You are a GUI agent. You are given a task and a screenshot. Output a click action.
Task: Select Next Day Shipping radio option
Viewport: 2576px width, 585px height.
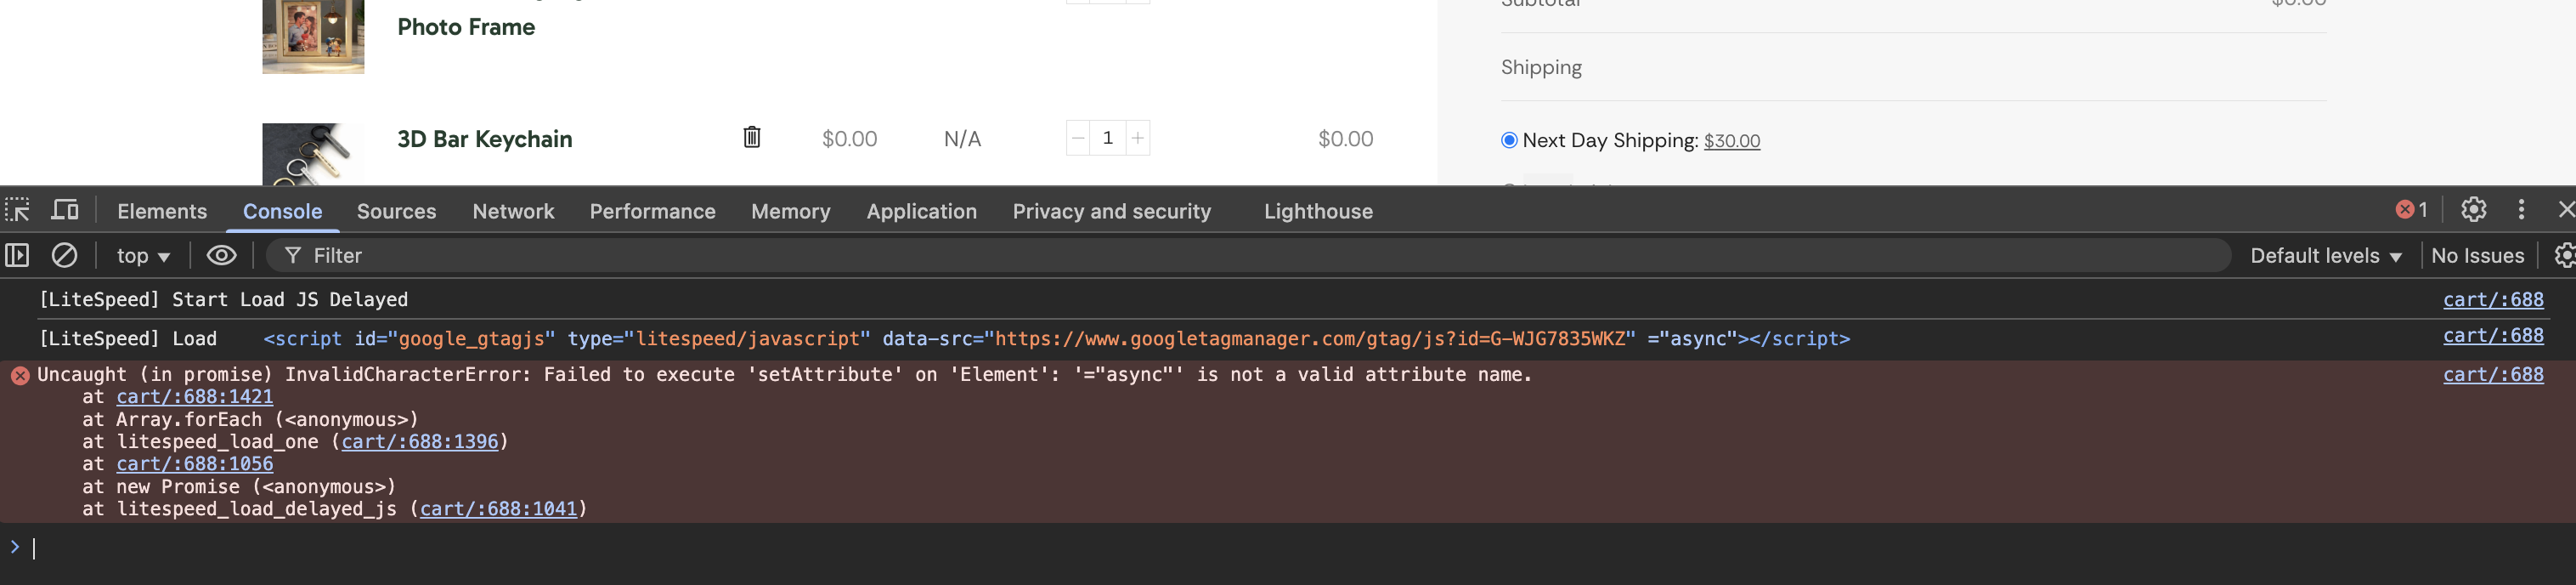1509,140
